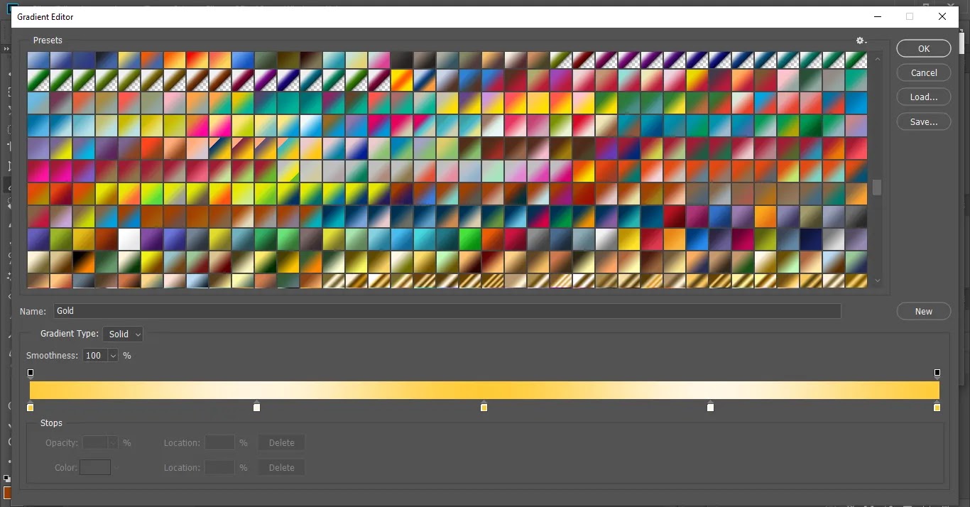Viewport: 970px width, 507px height.
Task: Close the Gradient Editor window
Action: pyautogui.click(x=942, y=16)
